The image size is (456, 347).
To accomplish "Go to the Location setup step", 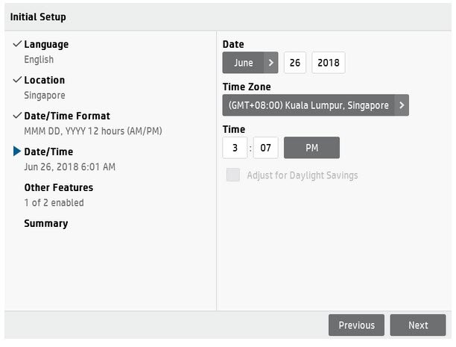I will pyautogui.click(x=45, y=81).
